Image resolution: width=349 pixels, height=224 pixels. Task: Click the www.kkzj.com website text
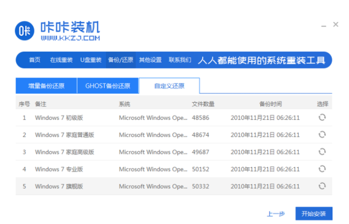[70, 38]
